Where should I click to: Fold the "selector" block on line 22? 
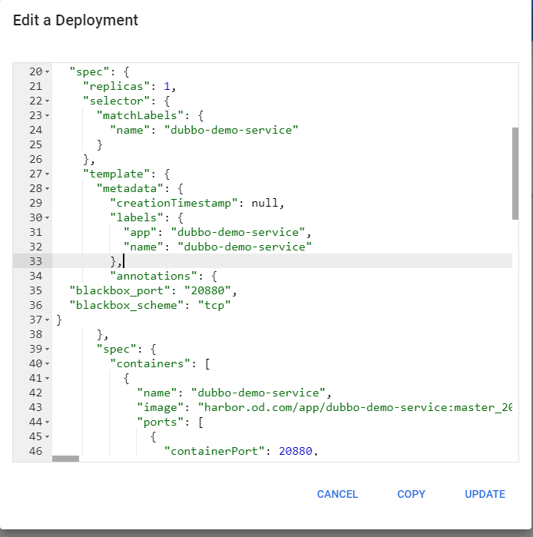48,101
